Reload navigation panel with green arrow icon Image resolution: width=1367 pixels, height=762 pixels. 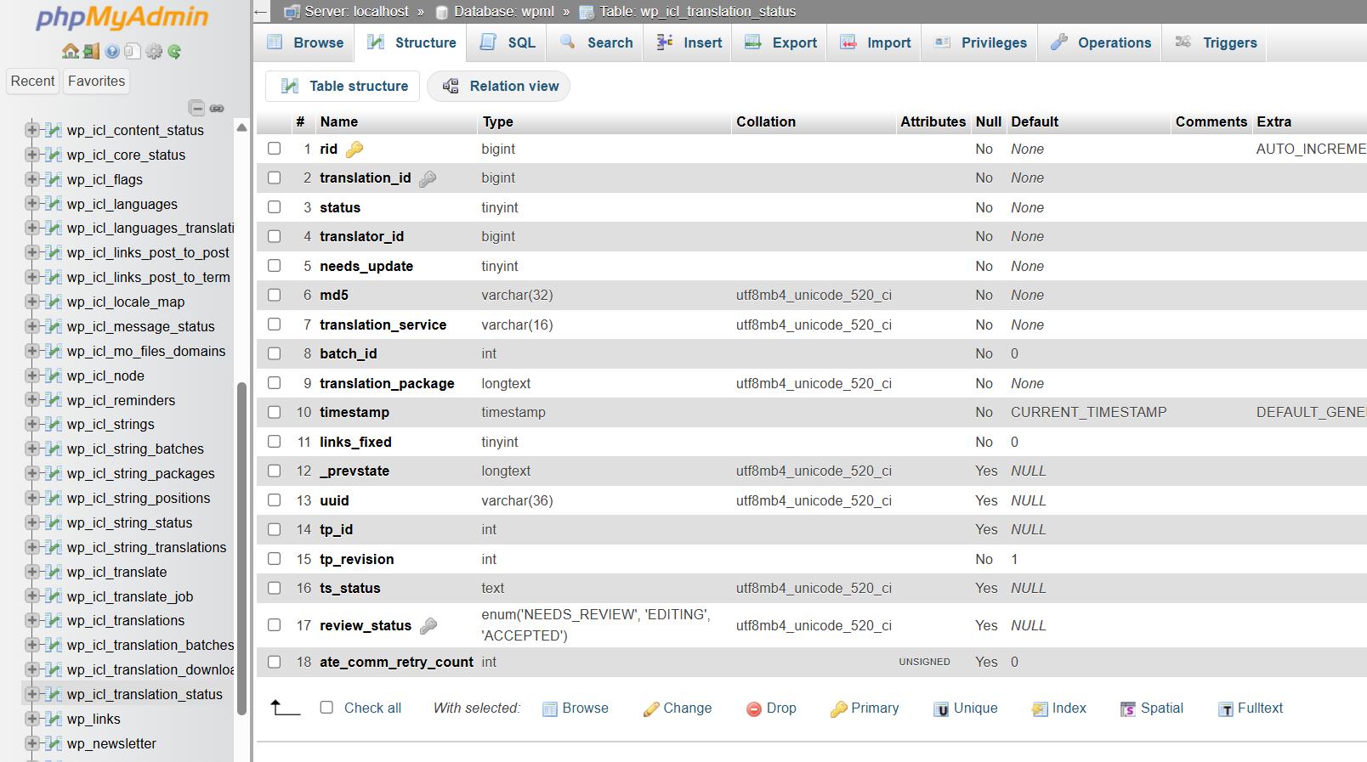pos(174,51)
